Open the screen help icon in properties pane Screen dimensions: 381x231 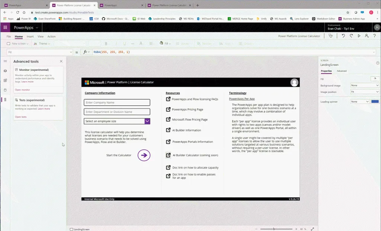[x=378, y=63]
